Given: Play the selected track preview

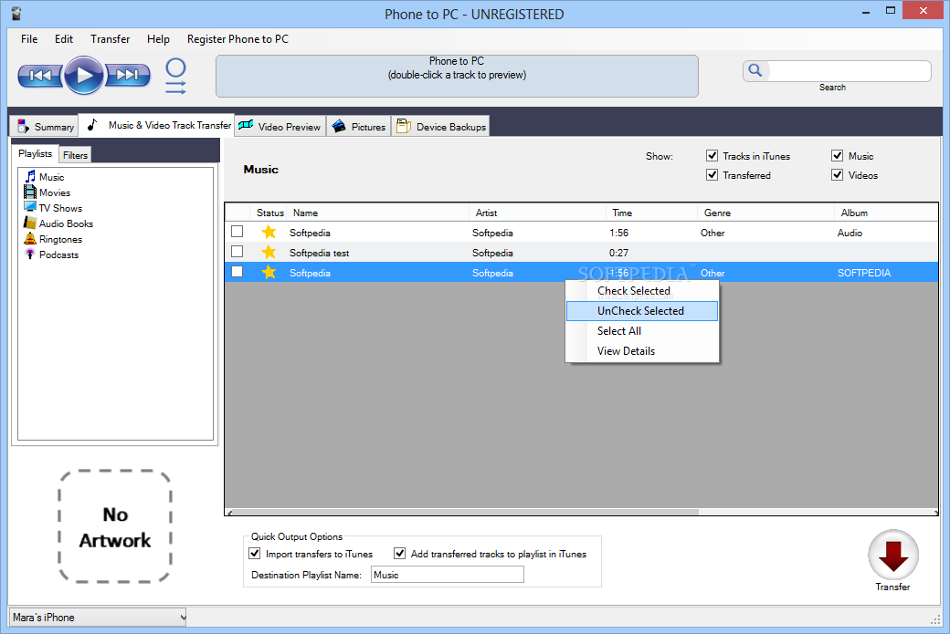Looking at the screenshot, I should 84,75.
